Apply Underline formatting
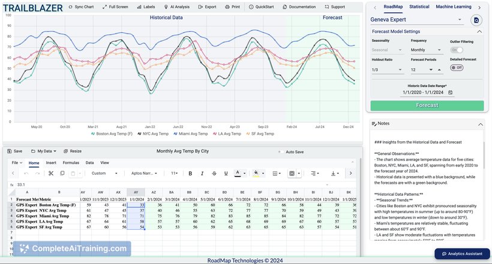 coord(226,173)
